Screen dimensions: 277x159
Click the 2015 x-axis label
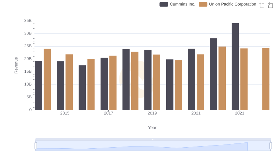[x=65, y=113]
